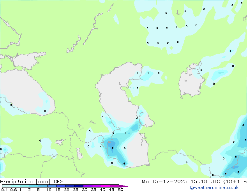This screenshot has height=191, width=247.
Task: Select the '40' legend scale label
Action: click(x=102, y=189)
